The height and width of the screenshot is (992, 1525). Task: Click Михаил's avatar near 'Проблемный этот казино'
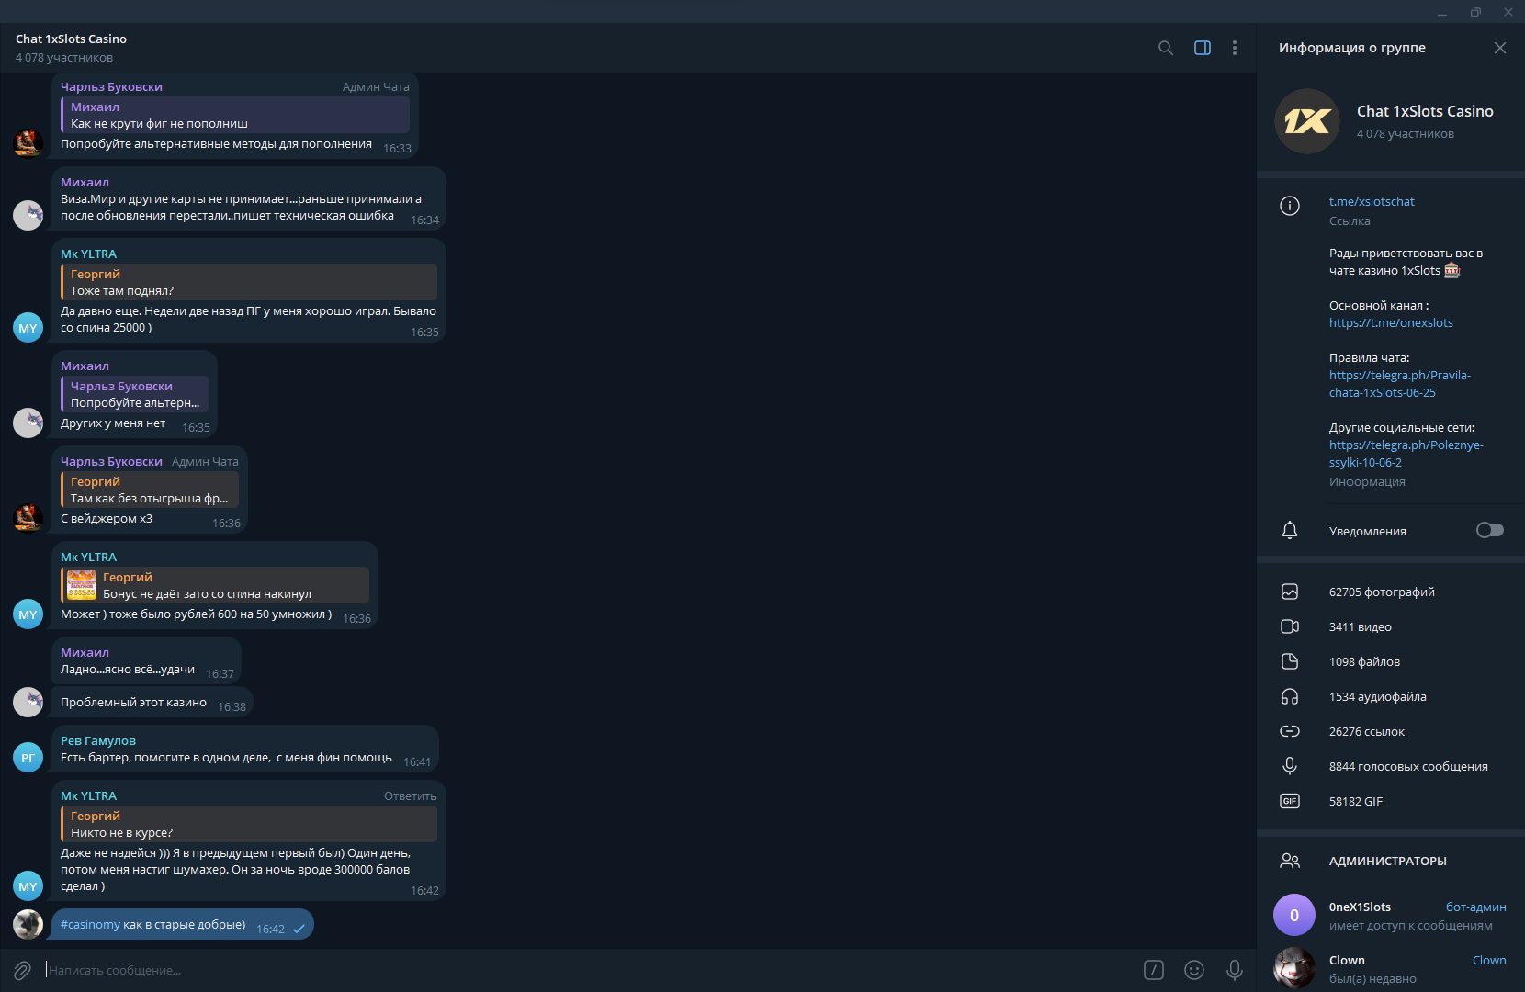28,703
